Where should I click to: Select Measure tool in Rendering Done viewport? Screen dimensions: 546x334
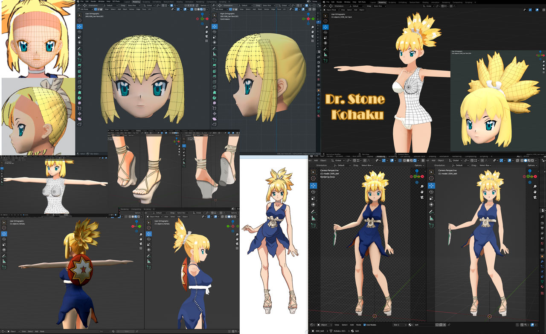(x=314, y=218)
